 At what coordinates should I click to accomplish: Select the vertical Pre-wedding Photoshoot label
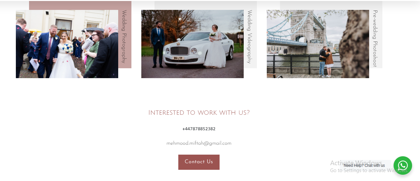375,38
